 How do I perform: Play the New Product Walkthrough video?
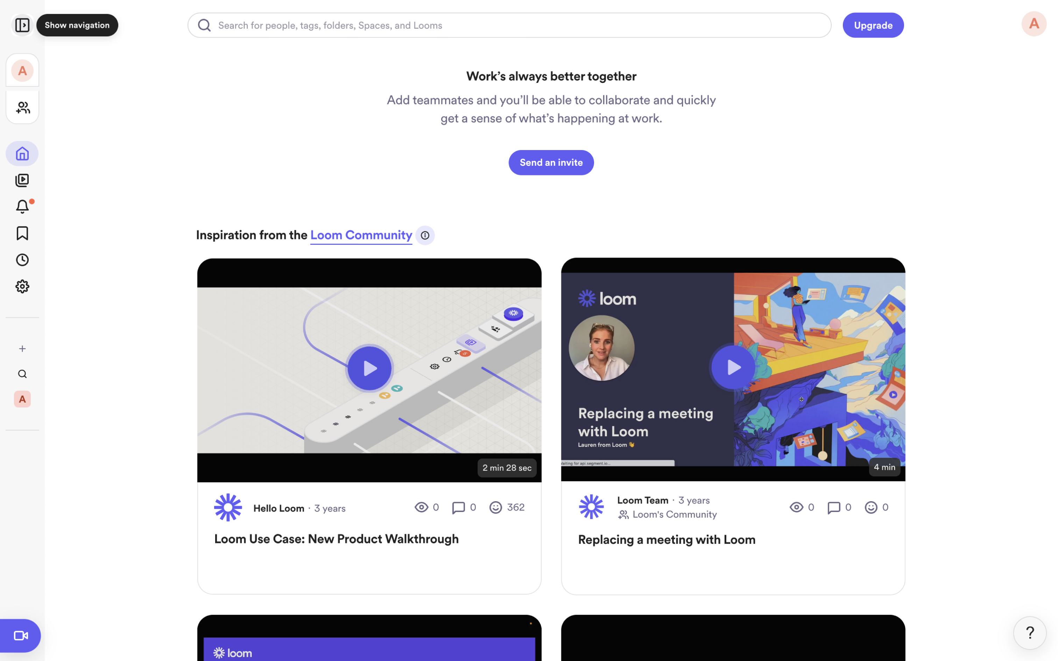[x=369, y=368]
